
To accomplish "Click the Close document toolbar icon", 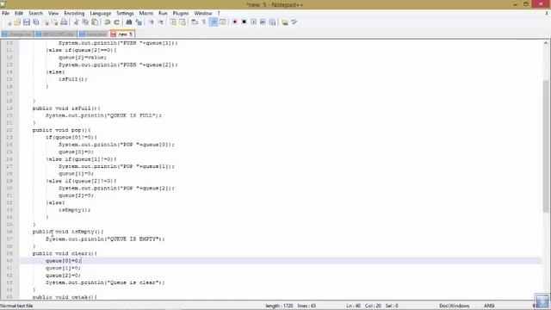I will coord(46,22).
